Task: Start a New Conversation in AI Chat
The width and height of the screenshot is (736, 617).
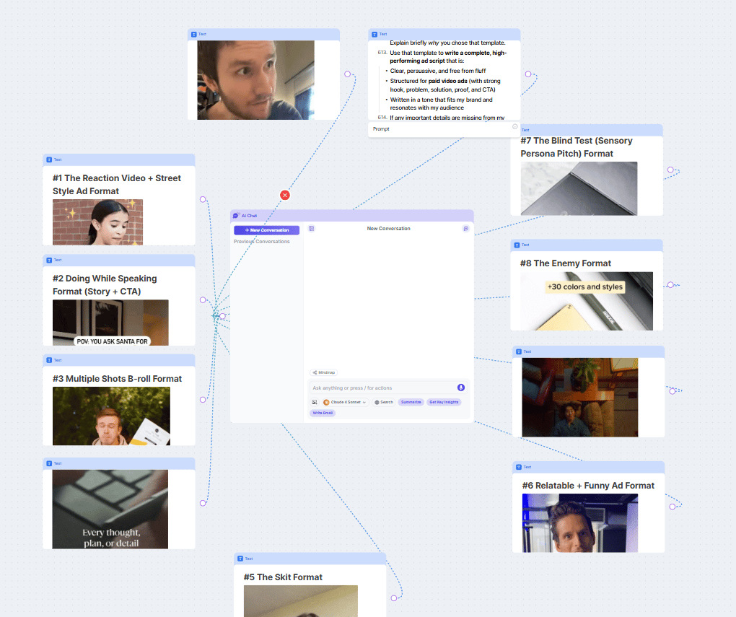Action: (266, 230)
